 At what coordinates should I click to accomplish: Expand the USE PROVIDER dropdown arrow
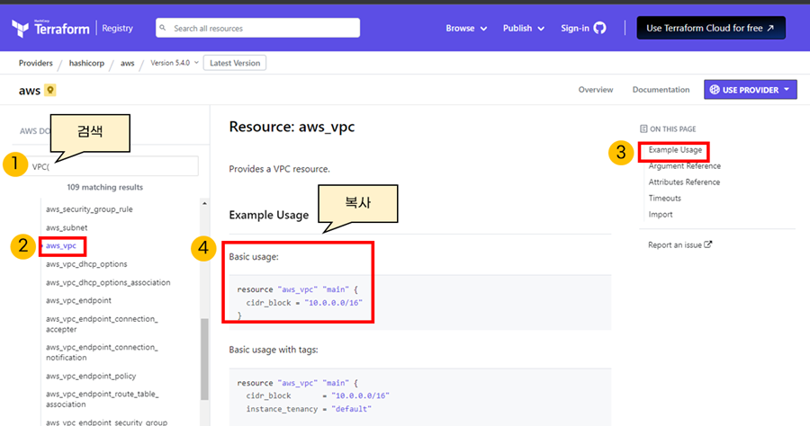(x=787, y=90)
